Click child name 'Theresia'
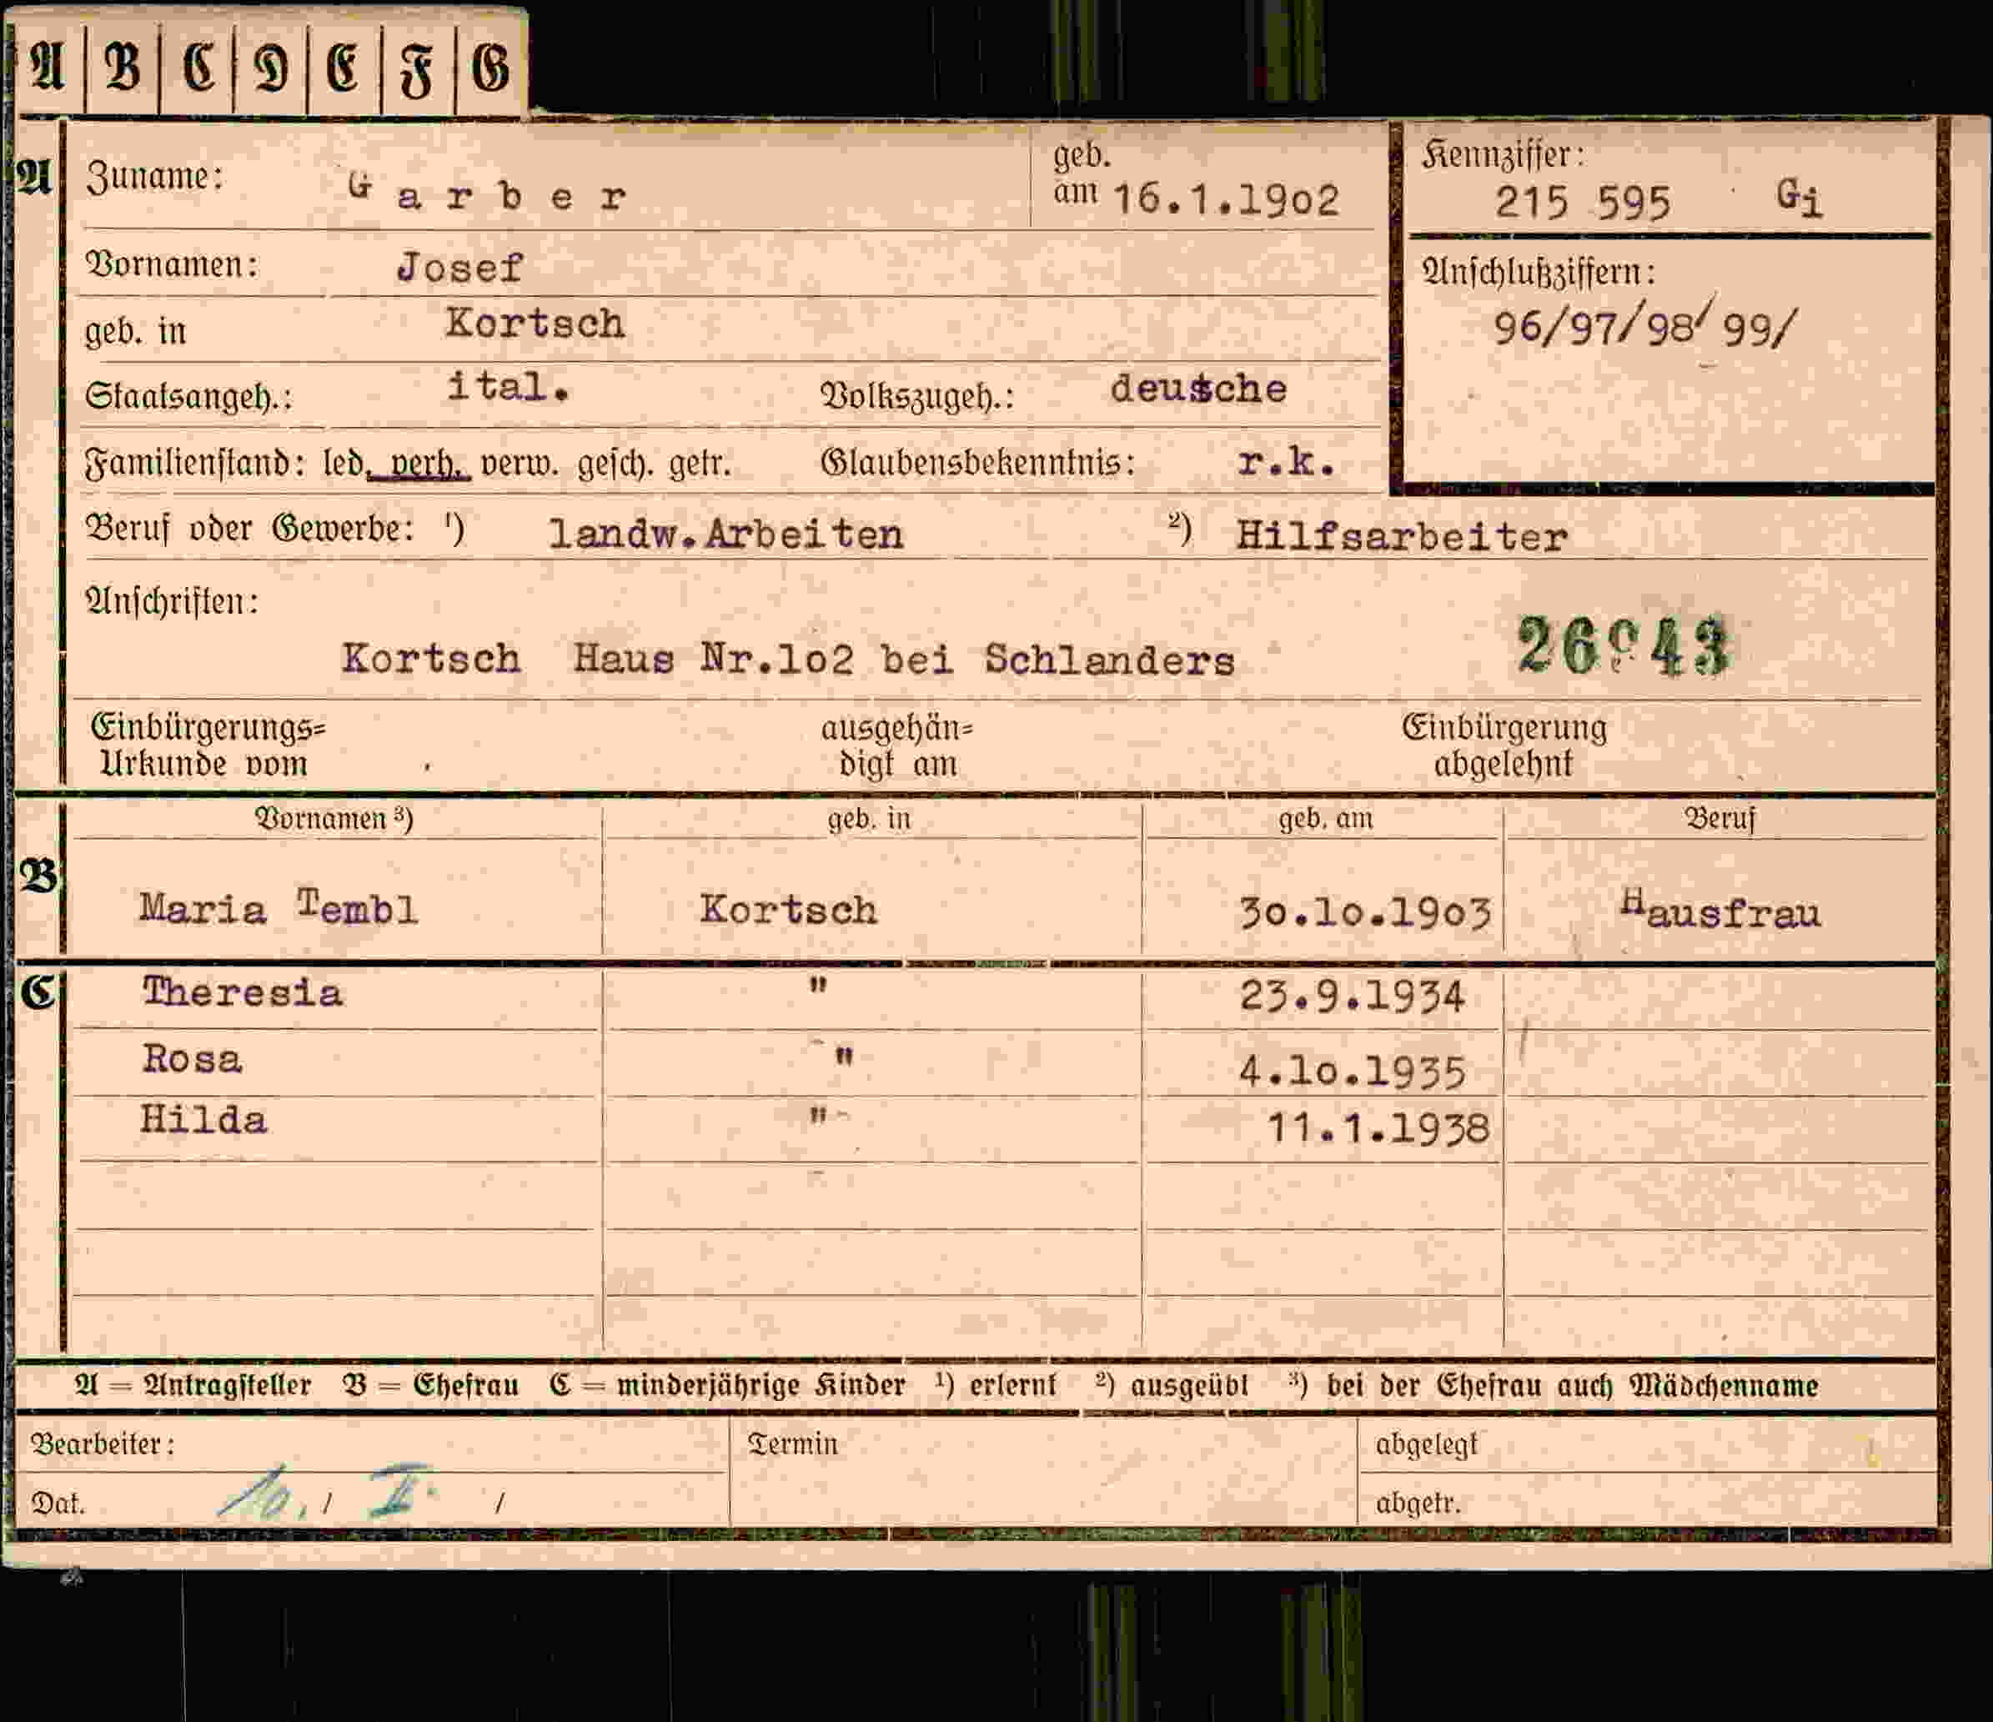This screenshot has height=1722, width=1993. [242, 992]
